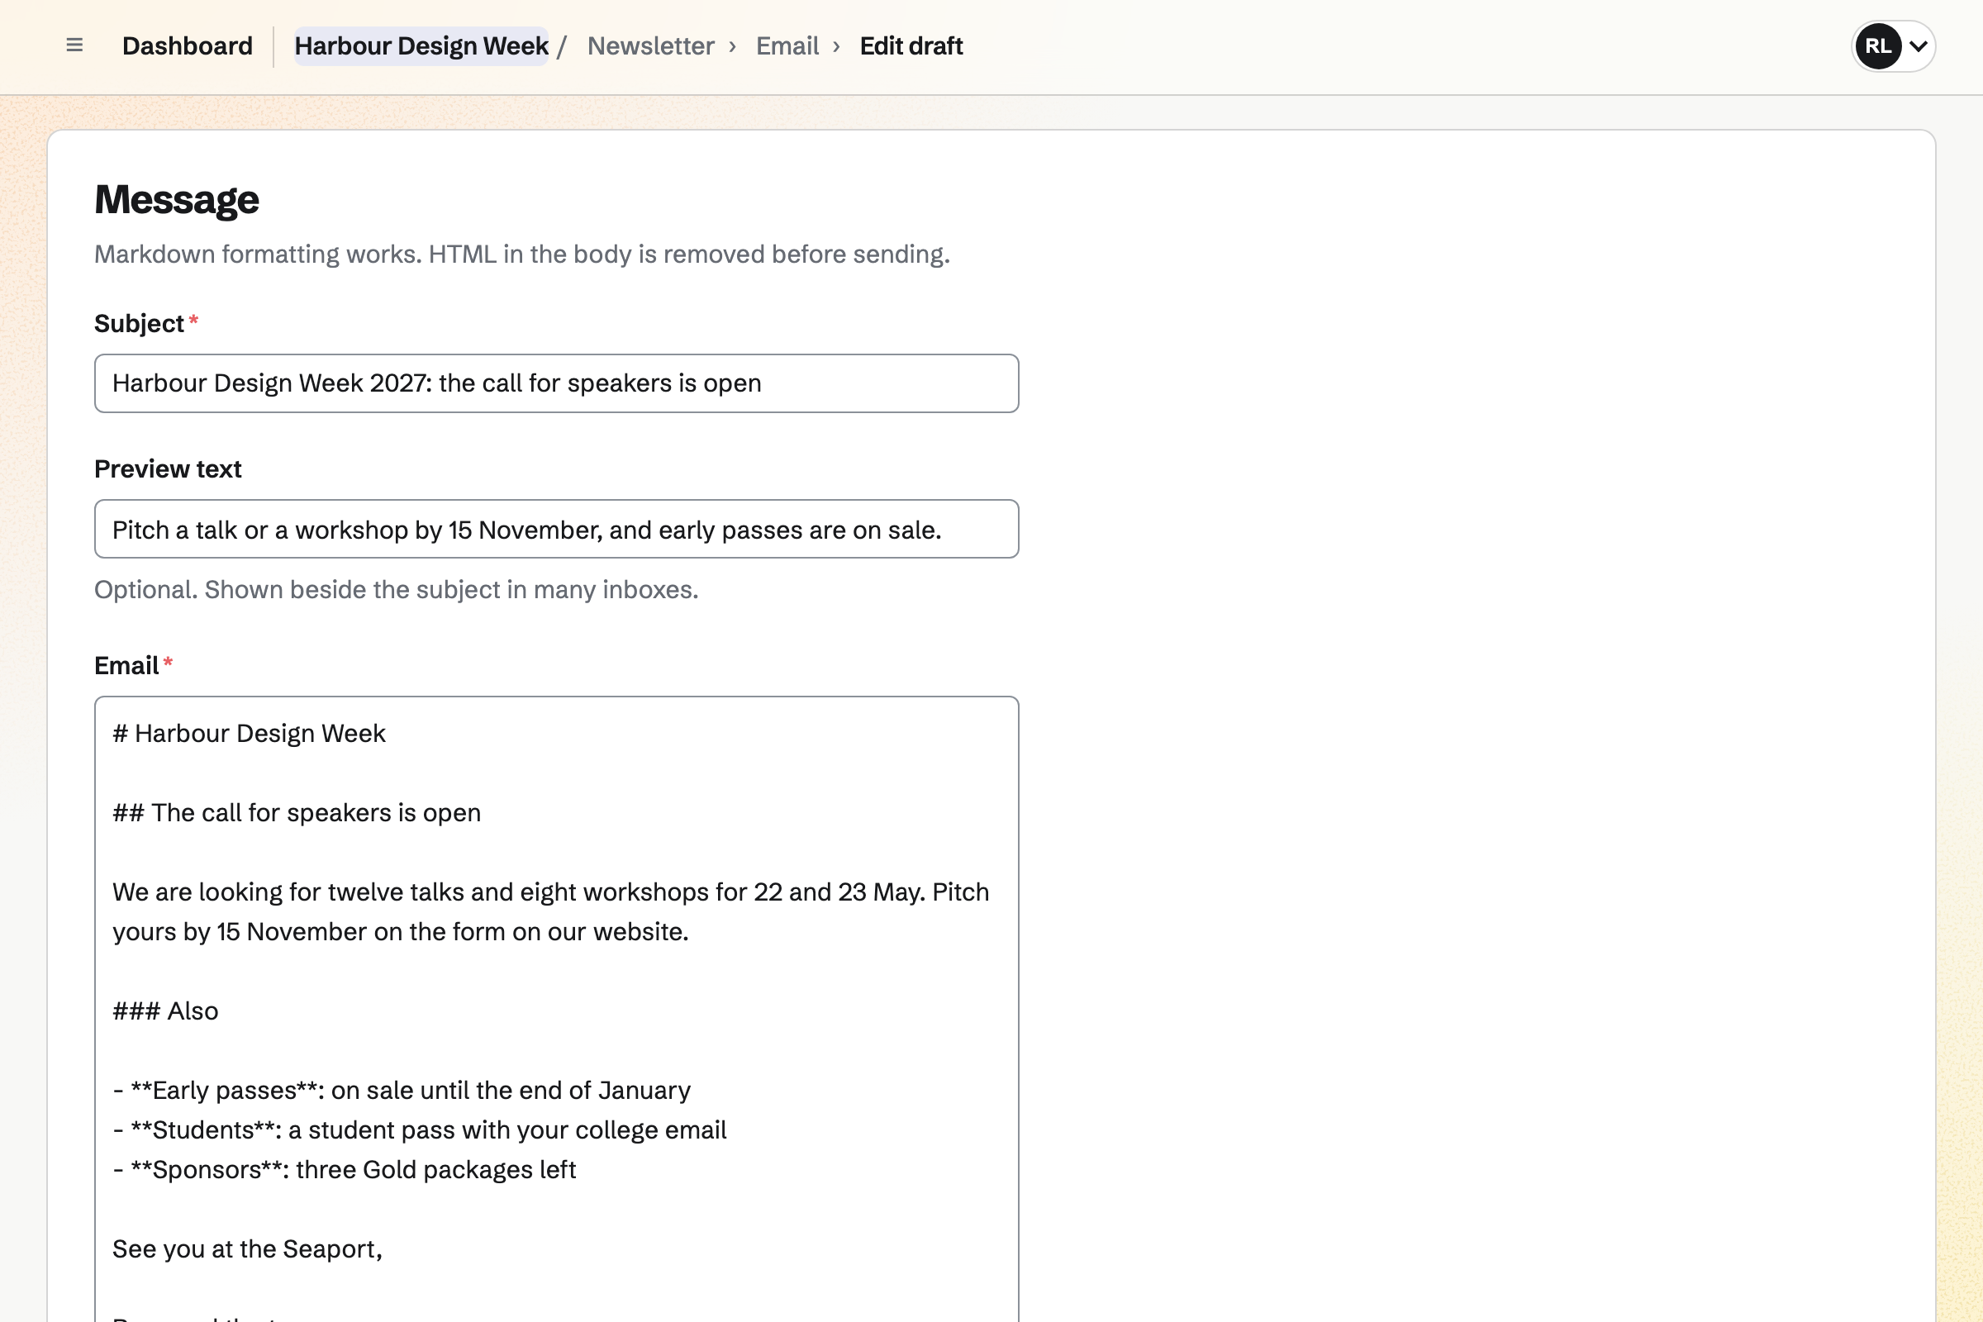Image resolution: width=1983 pixels, height=1322 pixels.
Task: Navigate to Email breadcrumb
Action: tap(787, 45)
